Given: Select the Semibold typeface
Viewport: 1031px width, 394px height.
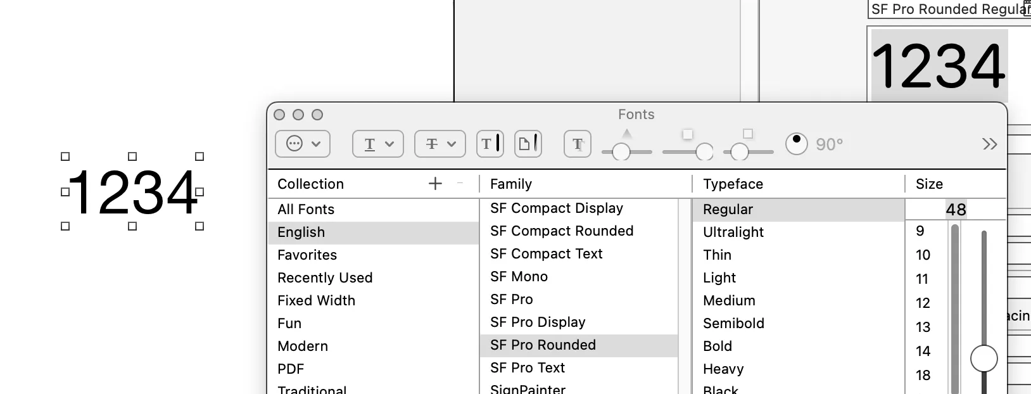Looking at the screenshot, I should (x=799, y=323).
